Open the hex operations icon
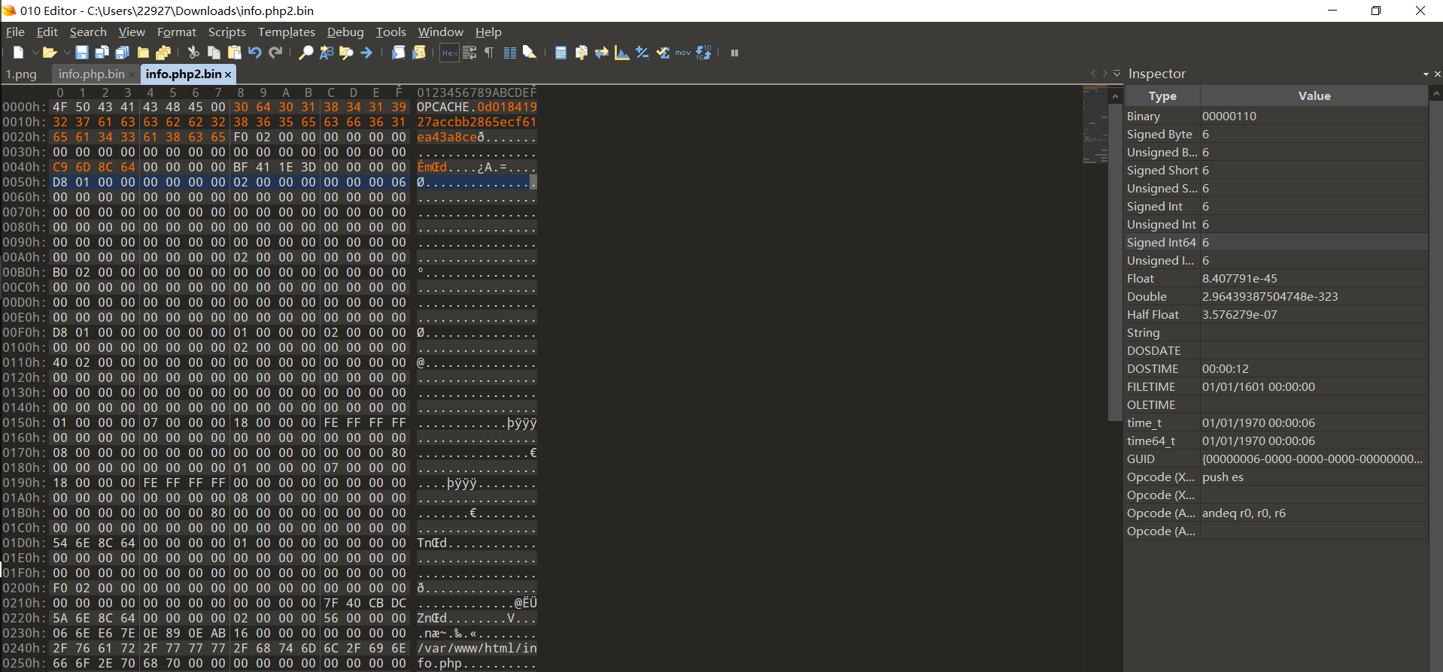The height and width of the screenshot is (672, 1443). pyautogui.click(x=642, y=53)
